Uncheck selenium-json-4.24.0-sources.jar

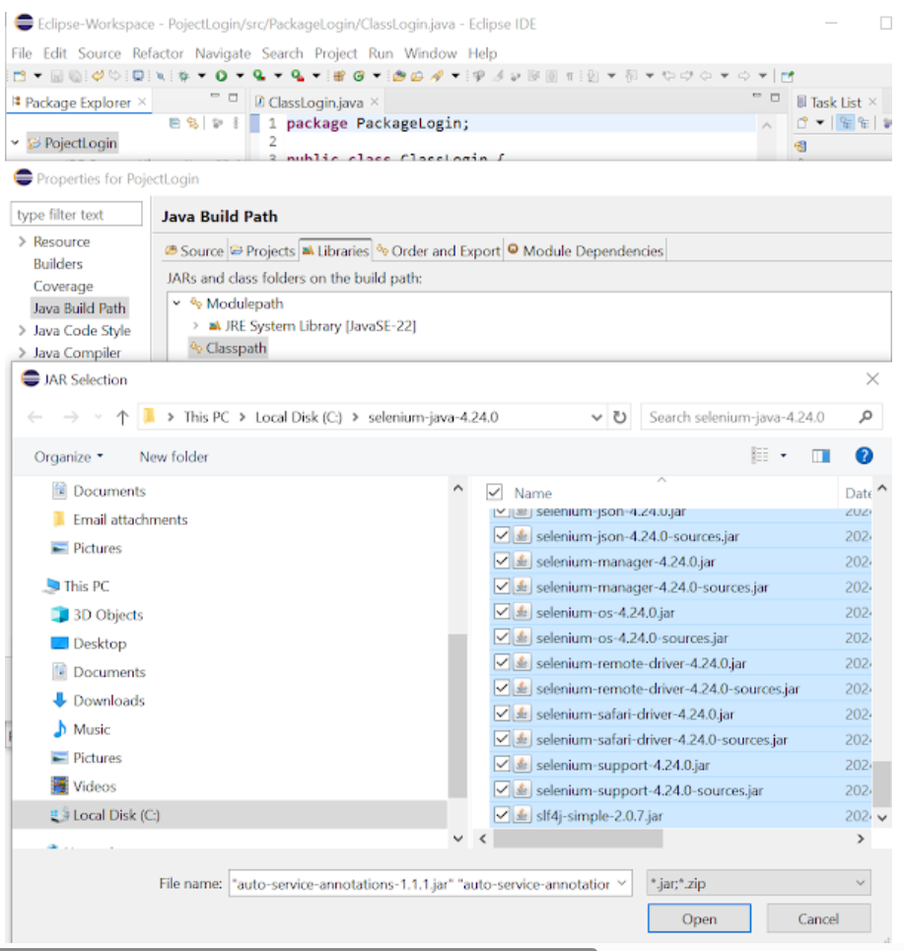[x=501, y=535]
